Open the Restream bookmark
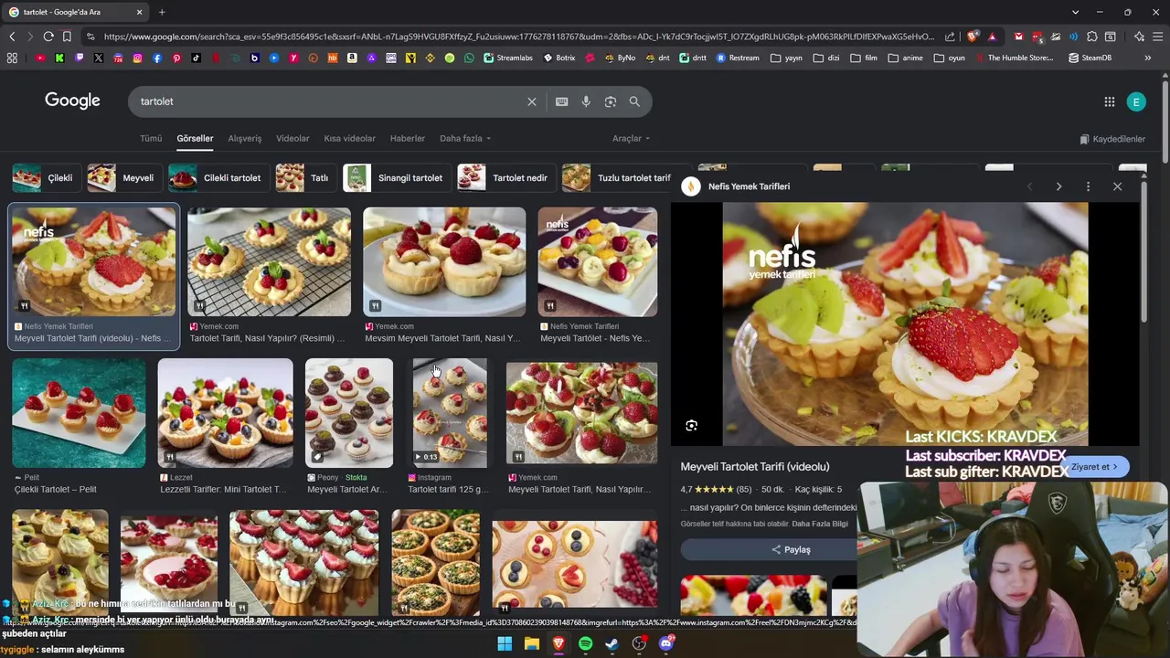This screenshot has width=1170, height=658. pos(738,58)
